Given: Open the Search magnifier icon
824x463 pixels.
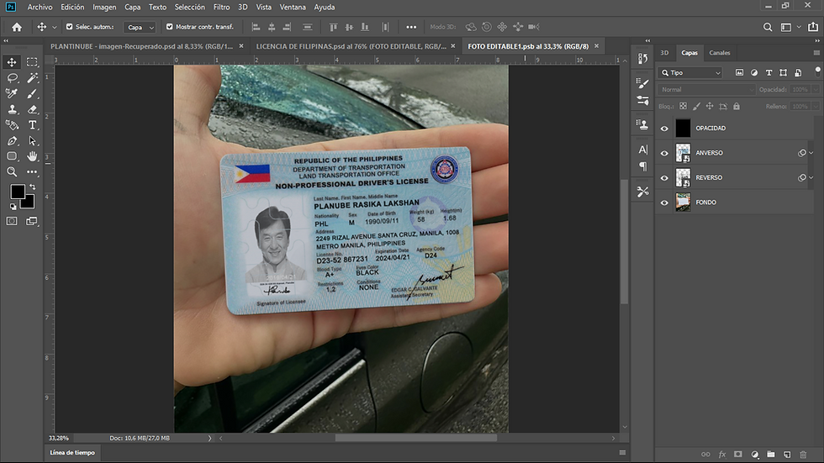Looking at the screenshot, I should (x=767, y=27).
